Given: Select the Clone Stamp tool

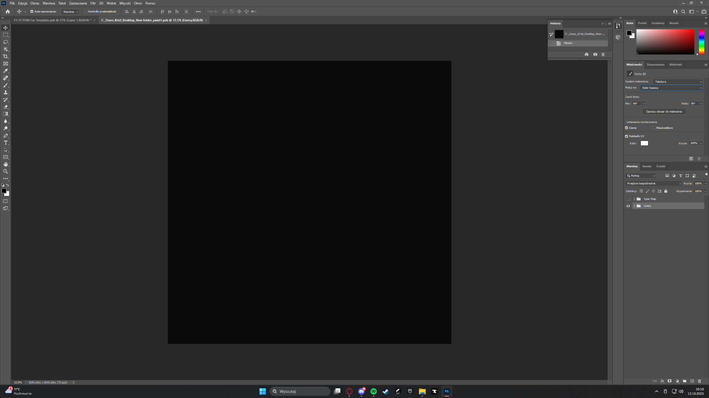Looking at the screenshot, I should pos(6,93).
